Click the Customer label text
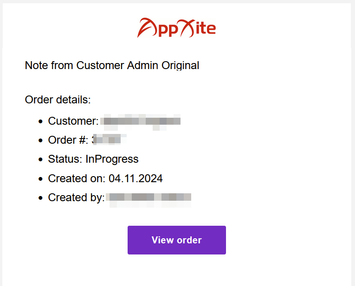 click(73, 121)
